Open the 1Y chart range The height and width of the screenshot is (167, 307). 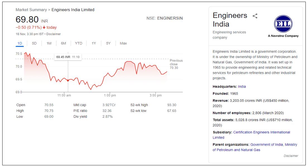[94, 43]
